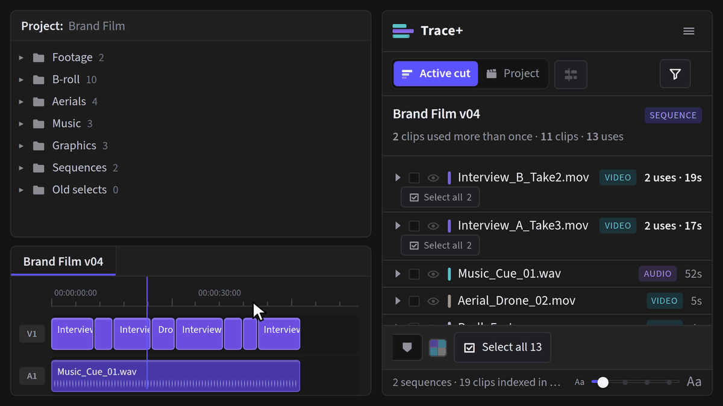Click the Select all 13 button

[x=502, y=348]
